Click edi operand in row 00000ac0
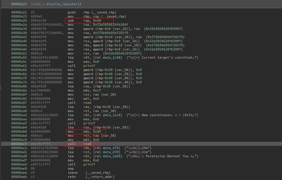 coord(86,140)
